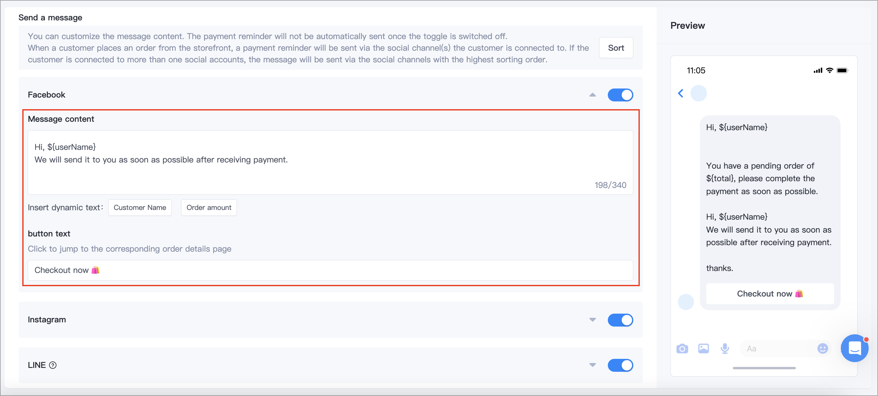878x396 pixels.
Task: Tap the microphone icon in preview
Action: point(725,349)
